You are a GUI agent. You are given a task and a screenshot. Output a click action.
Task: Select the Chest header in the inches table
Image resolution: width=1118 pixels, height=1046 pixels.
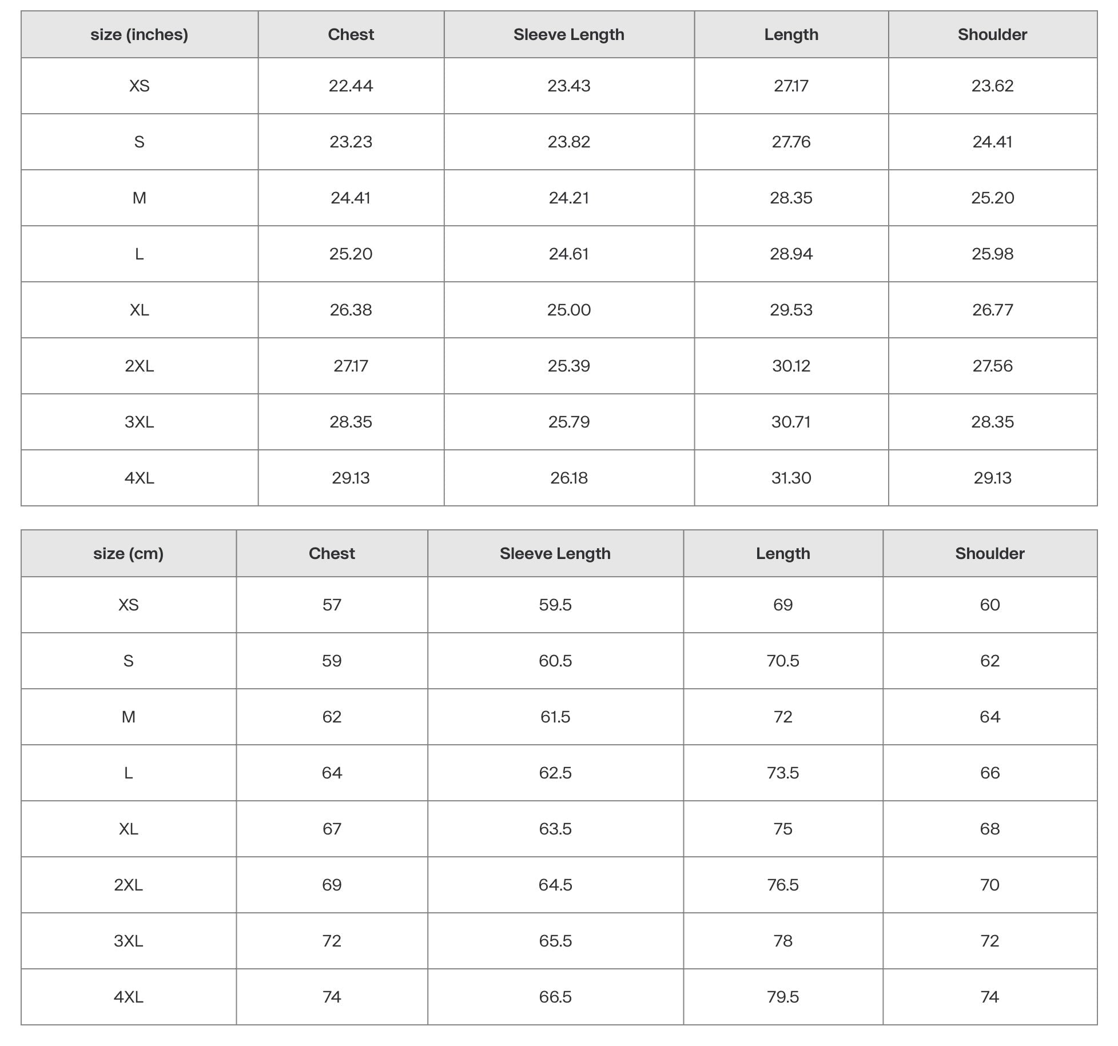coord(351,35)
